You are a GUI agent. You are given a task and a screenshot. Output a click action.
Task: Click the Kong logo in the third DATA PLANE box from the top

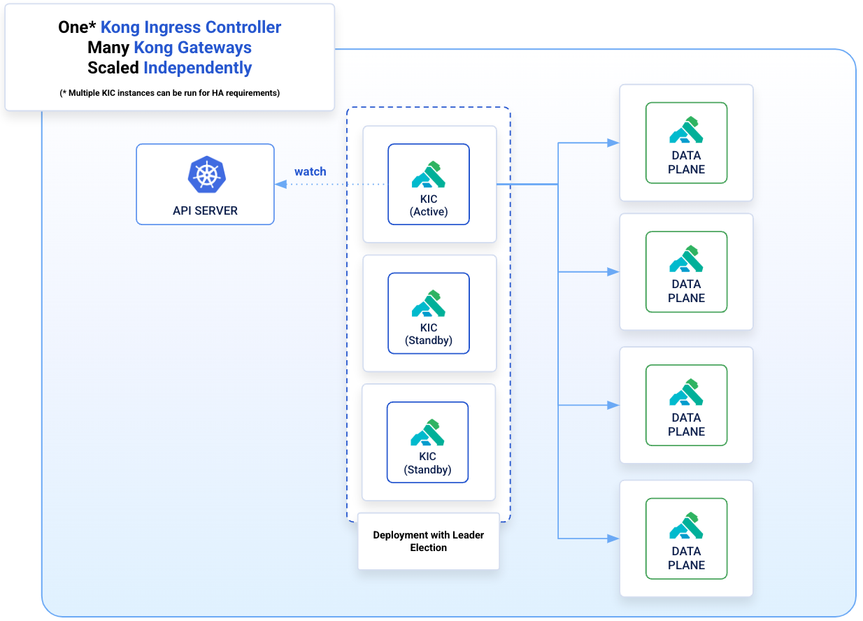(686, 393)
